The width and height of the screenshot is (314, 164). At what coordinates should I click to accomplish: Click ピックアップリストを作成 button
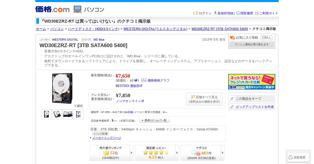click(x=252, y=107)
